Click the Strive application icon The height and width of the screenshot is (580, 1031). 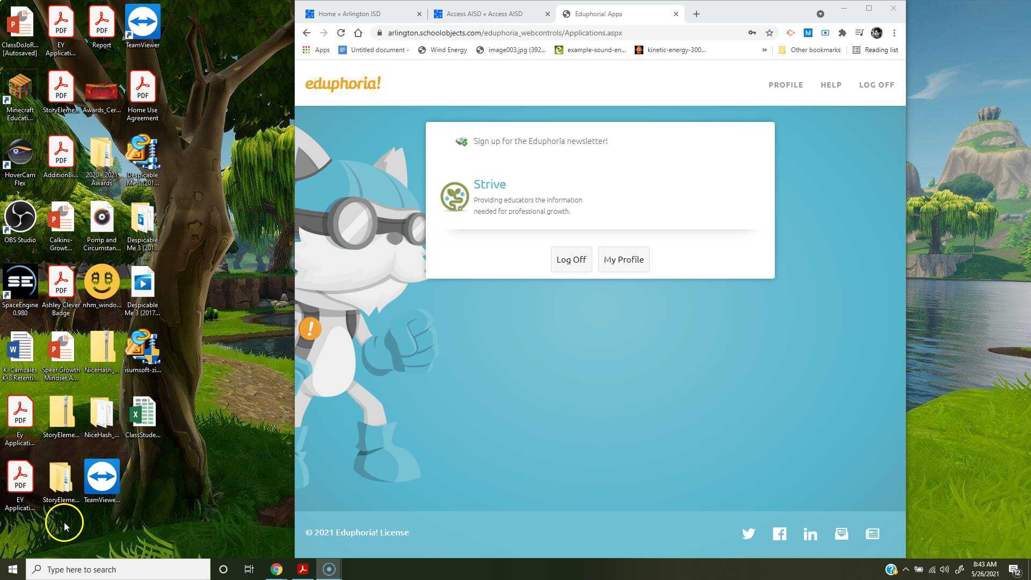click(x=455, y=197)
